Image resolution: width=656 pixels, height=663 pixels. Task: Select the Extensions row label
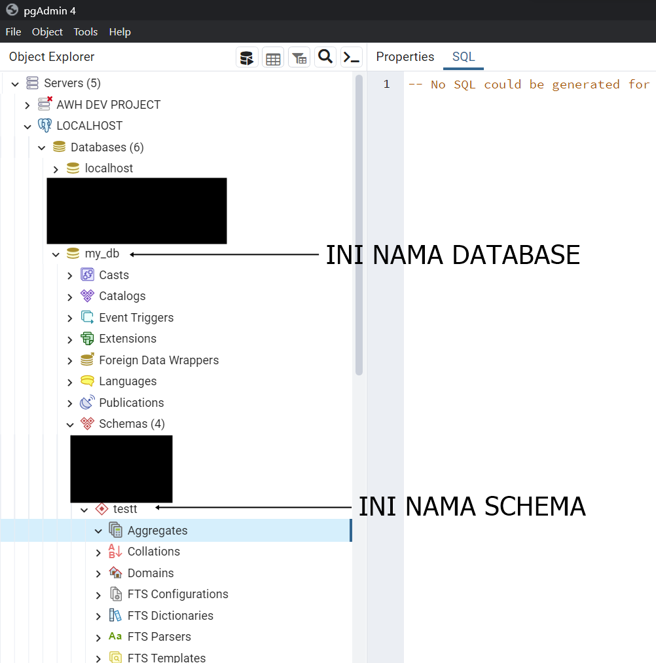[x=128, y=339]
